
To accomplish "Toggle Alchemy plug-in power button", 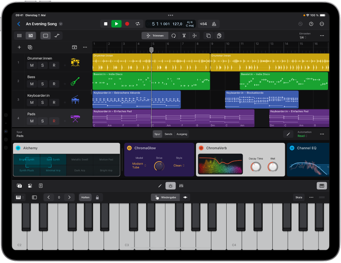I will point(18,148).
